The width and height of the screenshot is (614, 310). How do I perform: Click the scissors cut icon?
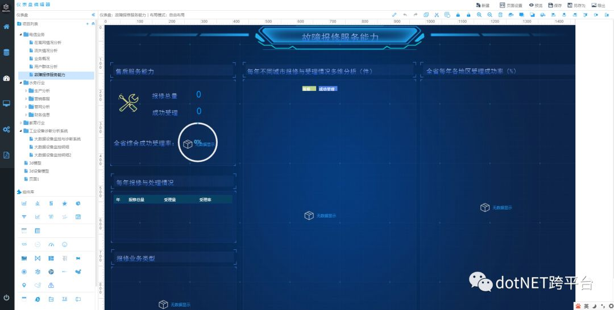click(437, 15)
